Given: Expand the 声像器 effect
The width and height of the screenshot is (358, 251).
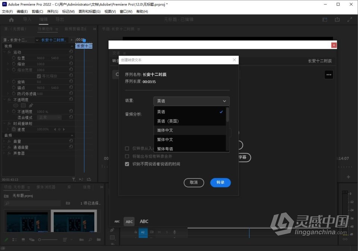Looking at the screenshot, I should click(x=4, y=153).
